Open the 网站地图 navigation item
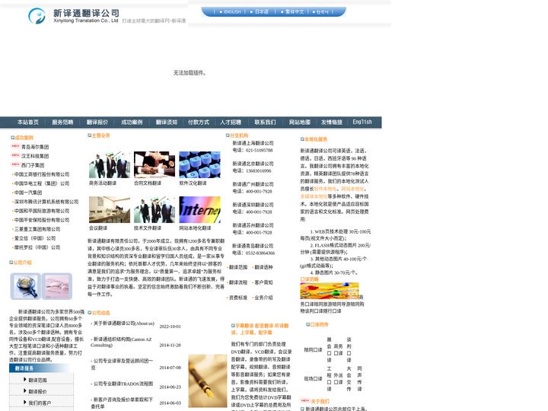The height and width of the screenshot is (411, 548). click(300, 122)
